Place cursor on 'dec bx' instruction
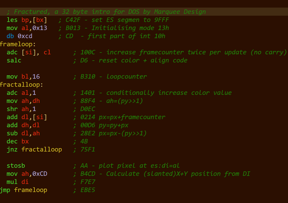 (18, 141)
